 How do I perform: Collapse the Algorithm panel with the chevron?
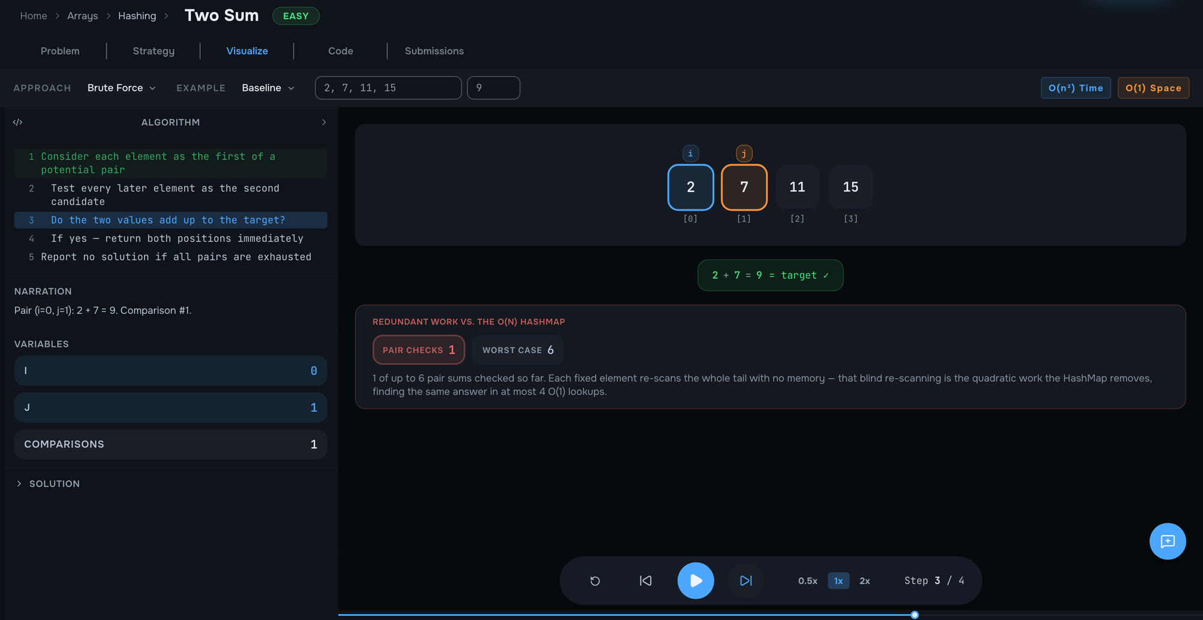pyautogui.click(x=324, y=122)
